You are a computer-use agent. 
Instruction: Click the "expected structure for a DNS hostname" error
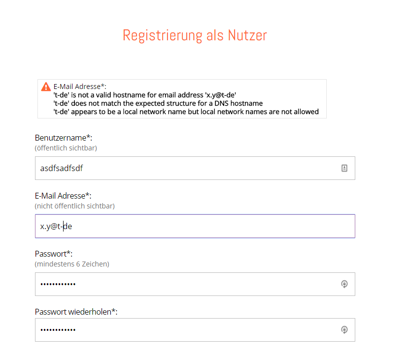tap(158, 103)
